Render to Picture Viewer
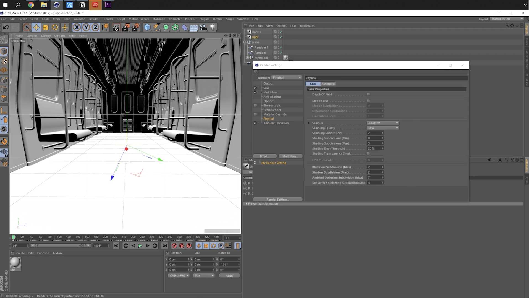This screenshot has height=298, width=529. pos(126,27)
